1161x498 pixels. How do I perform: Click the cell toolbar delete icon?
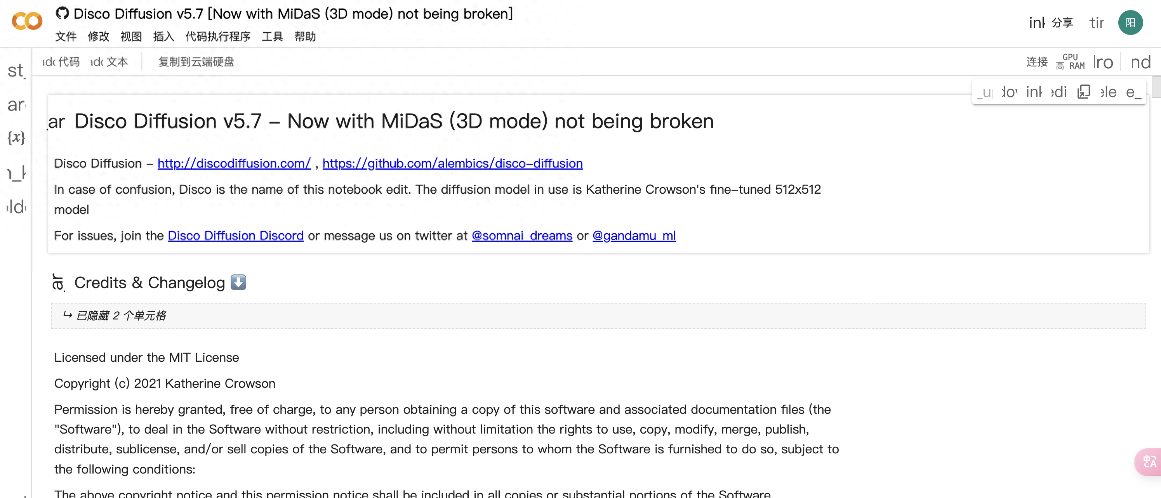[x=1108, y=92]
